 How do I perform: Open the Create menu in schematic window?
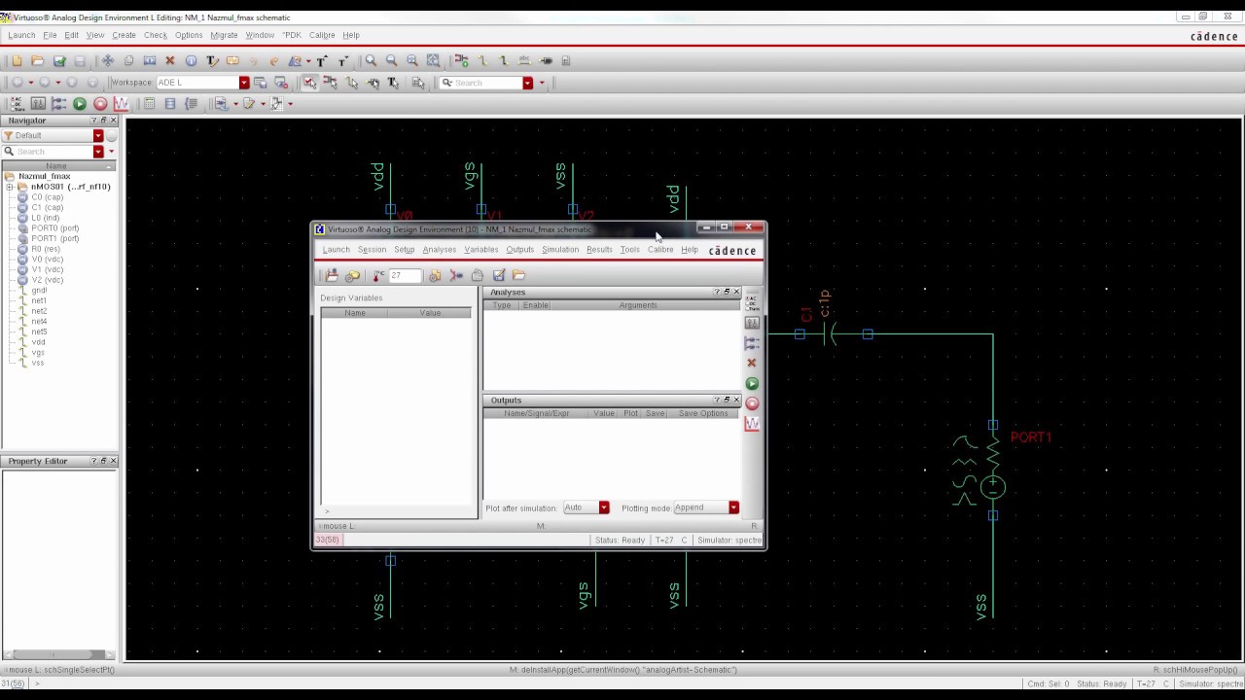click(124, 35)
